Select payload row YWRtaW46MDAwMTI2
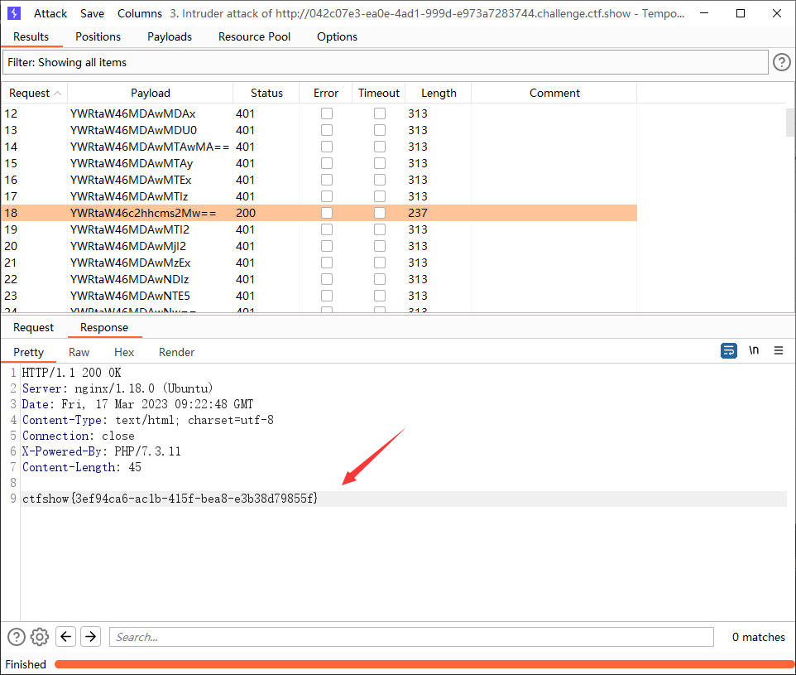This screenshot has width=796, height=675. [x=319, y=229]
